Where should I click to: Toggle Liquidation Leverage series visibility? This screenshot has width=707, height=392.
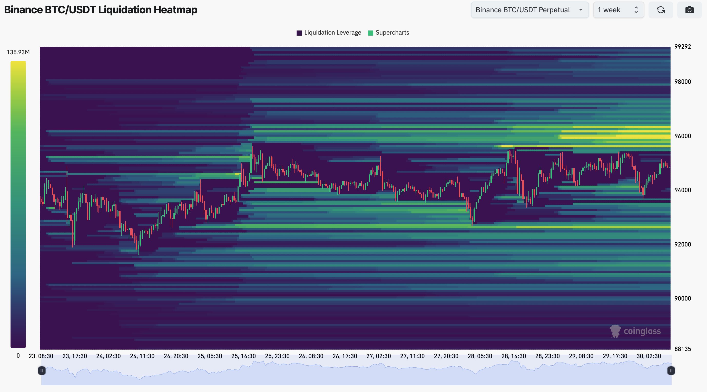(x=332, y=33)
